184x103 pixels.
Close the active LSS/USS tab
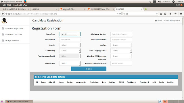141,9
